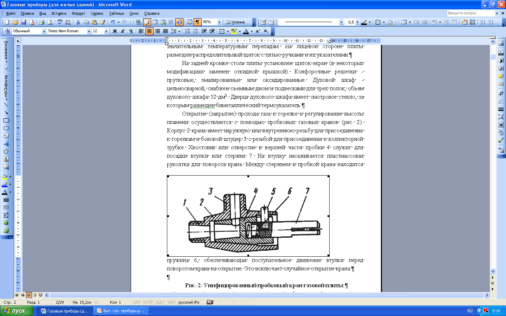Open the Zoom 90% dropdown

coord(219,22)
